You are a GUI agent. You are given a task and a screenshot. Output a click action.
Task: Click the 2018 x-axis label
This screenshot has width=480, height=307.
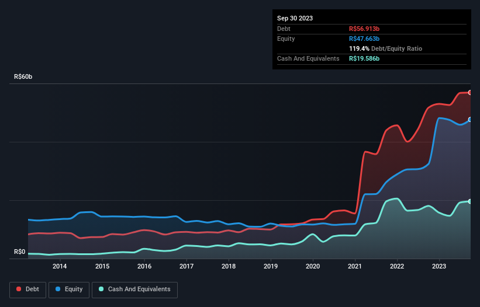coord(229,266)
